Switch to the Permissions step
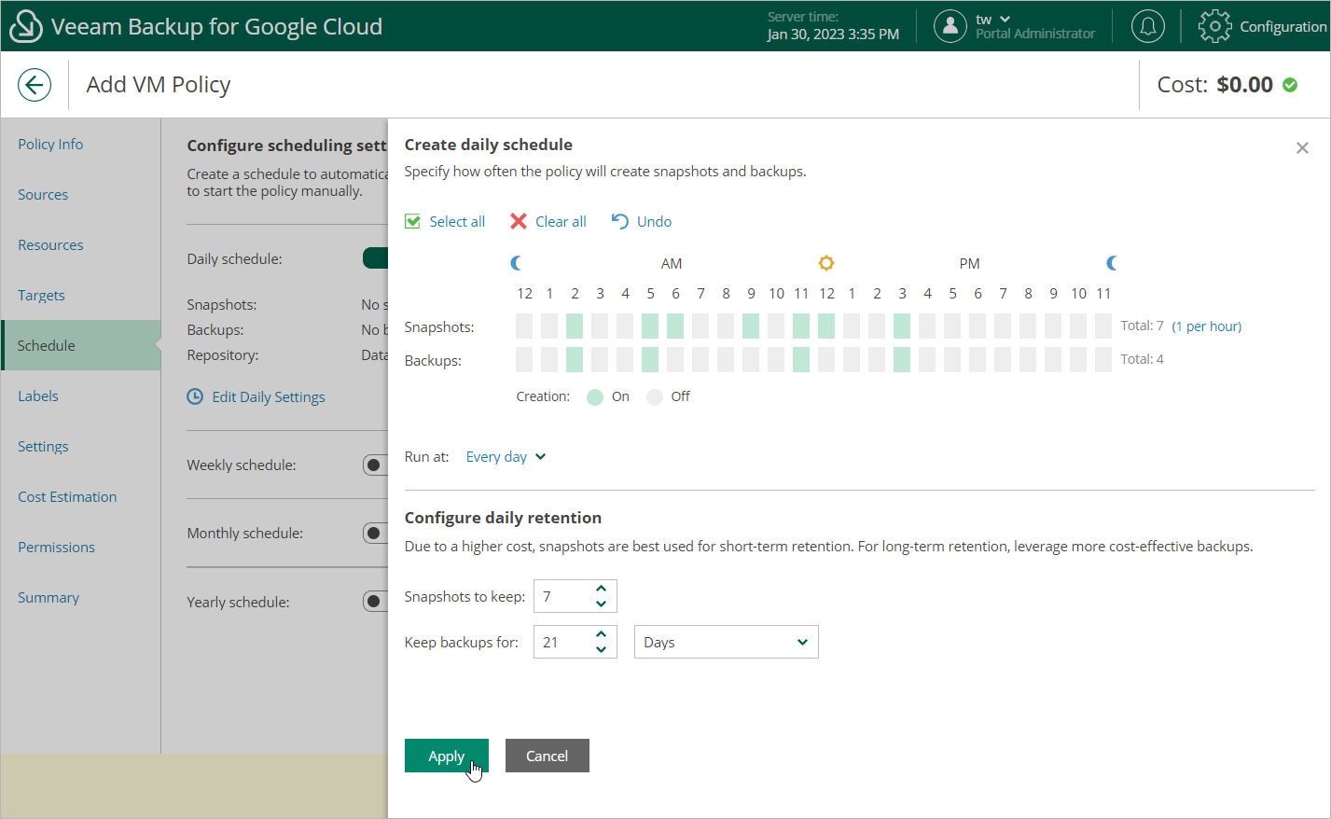 [56, 547]
